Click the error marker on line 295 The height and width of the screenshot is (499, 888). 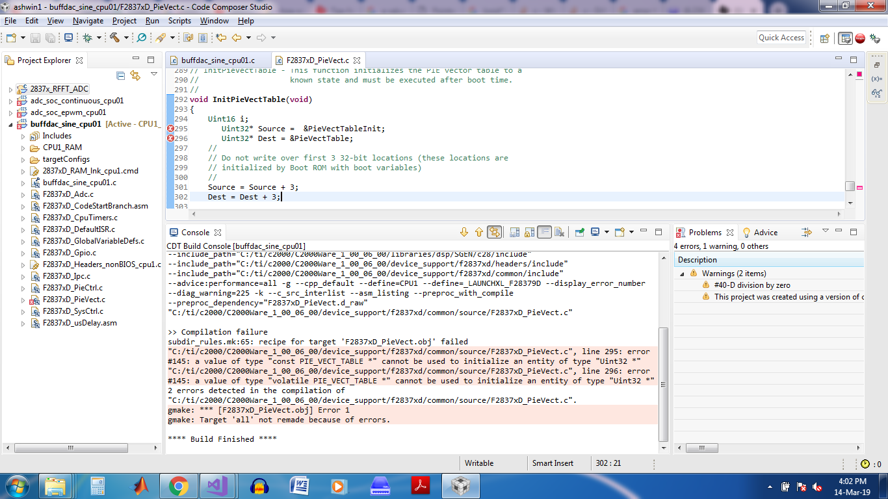(x=170, y=129)
